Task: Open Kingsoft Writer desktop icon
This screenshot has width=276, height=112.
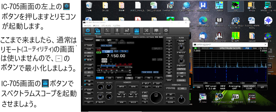Action: (x=203, y=6)
